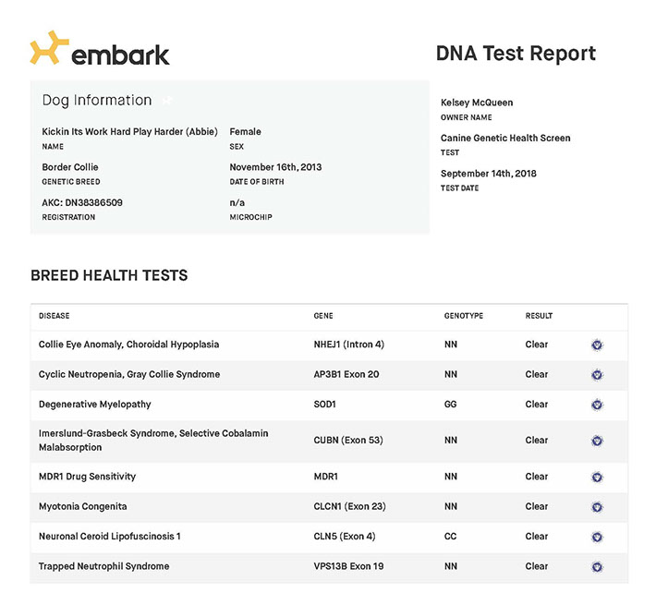This screenshot has height=593, width=656.
Task: Click the DISEASE column header
Action: pos(55,316)
